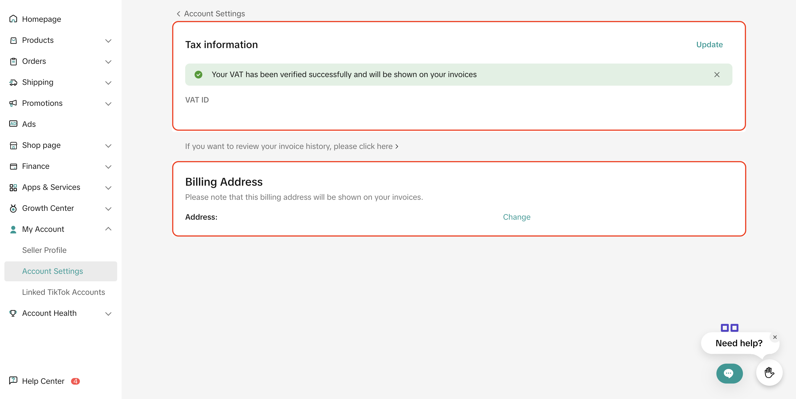796x399 pixels.
Task: Click the Ads icon in sidebar
Action: pyautogui.click(x=13, y=124)
